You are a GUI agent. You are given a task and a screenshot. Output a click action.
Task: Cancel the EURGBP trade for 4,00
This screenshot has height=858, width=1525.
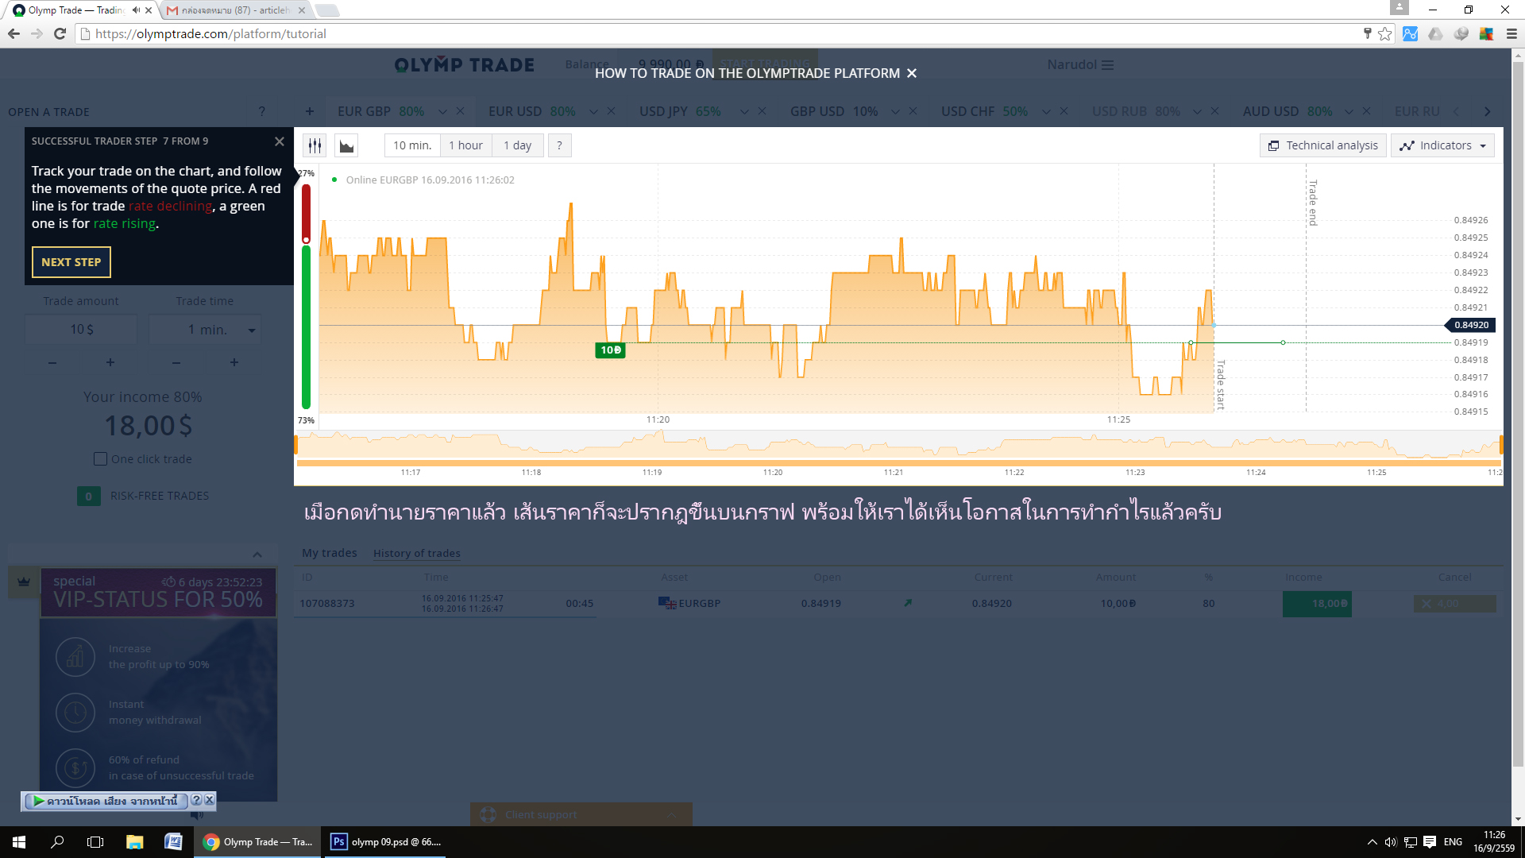1454,604
